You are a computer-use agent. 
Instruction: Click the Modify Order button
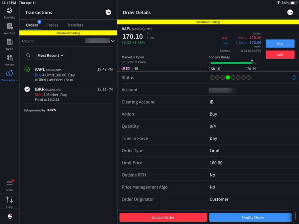coord(252,217)
